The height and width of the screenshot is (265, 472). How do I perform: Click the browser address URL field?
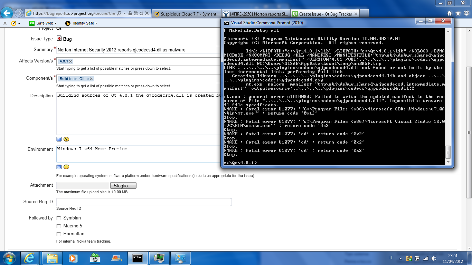tap(75, 13)
